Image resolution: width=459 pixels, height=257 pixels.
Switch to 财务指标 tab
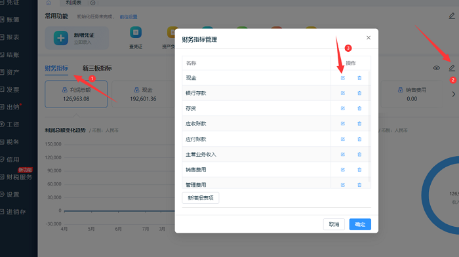56,68
